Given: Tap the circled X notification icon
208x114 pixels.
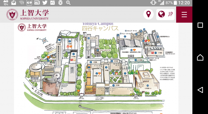Looking at the screenshot, I should 60,3.
